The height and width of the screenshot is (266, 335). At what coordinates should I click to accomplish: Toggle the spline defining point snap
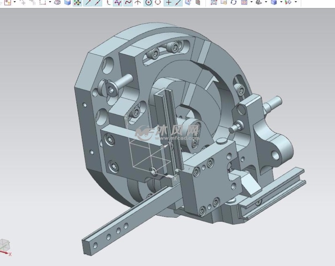(128, 2)
